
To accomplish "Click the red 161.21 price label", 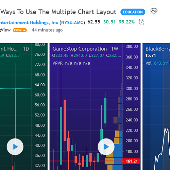I will [131, 161].
